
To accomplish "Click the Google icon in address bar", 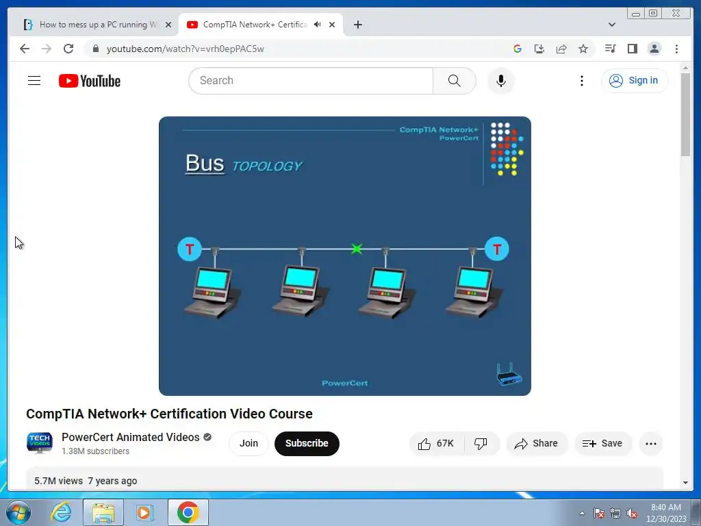I will click(x=518, y=49).
